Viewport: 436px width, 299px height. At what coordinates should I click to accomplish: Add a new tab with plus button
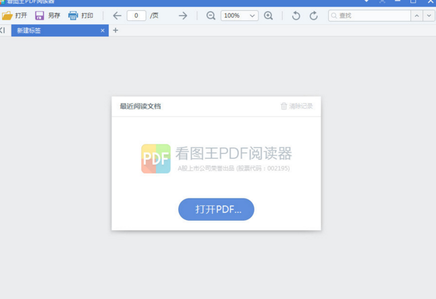115,30
